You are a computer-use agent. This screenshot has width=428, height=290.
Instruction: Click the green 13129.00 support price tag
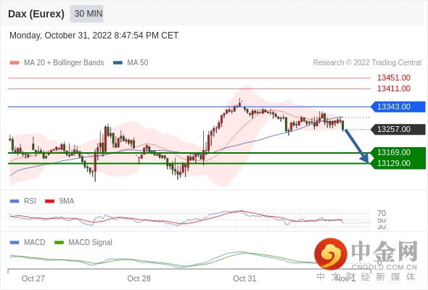coord(398,163)
